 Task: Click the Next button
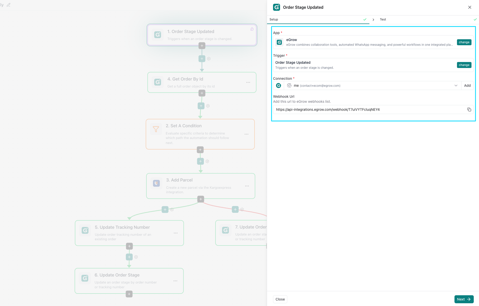click(464, 299)
